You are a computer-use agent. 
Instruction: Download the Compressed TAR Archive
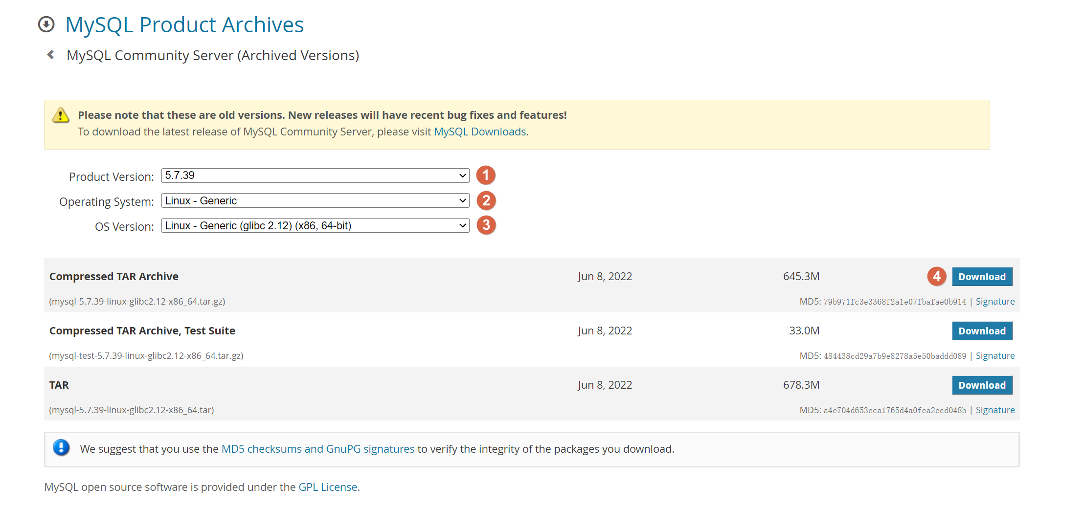982,277
